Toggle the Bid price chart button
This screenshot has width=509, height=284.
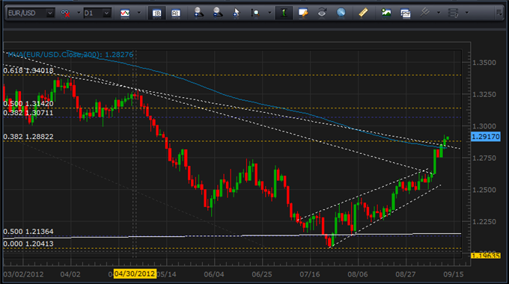(156, 13)
